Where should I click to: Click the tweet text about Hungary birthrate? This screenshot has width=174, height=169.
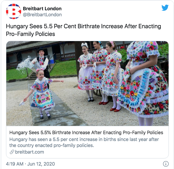coord(84,30)
